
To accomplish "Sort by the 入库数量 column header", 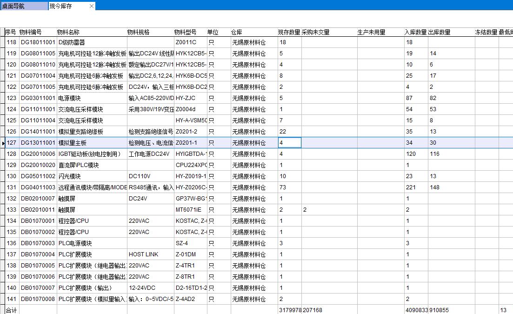I will click(x=415, y=33).
